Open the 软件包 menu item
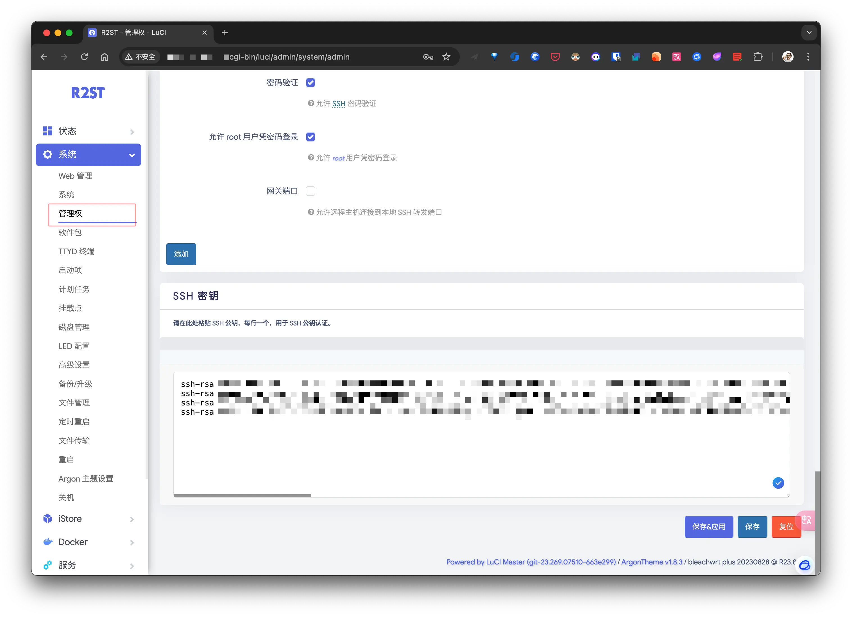The image size is (852, 617). (70, 232)
